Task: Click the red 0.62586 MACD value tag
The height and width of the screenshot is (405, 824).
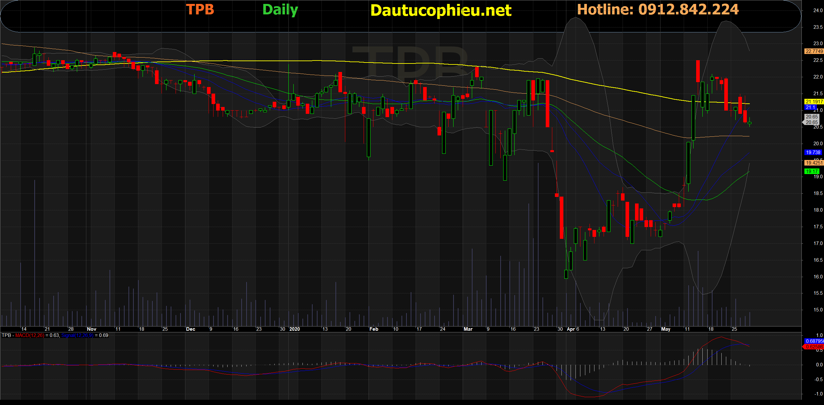Action: (814, 347)
